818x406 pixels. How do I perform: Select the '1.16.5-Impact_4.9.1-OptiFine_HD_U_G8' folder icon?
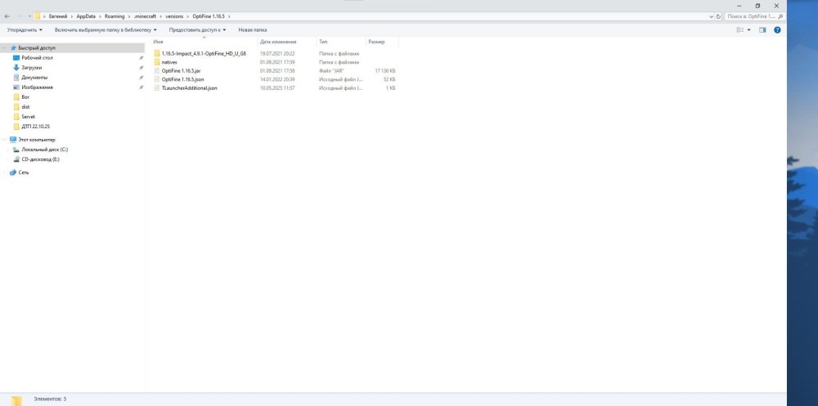[x=157, y=54]
